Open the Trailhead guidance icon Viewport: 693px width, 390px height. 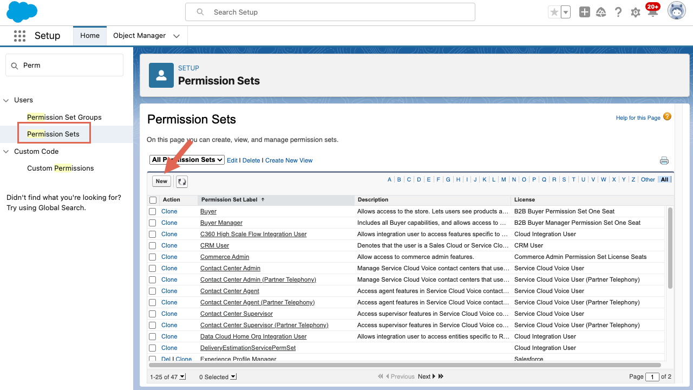(x=601, y=12)
